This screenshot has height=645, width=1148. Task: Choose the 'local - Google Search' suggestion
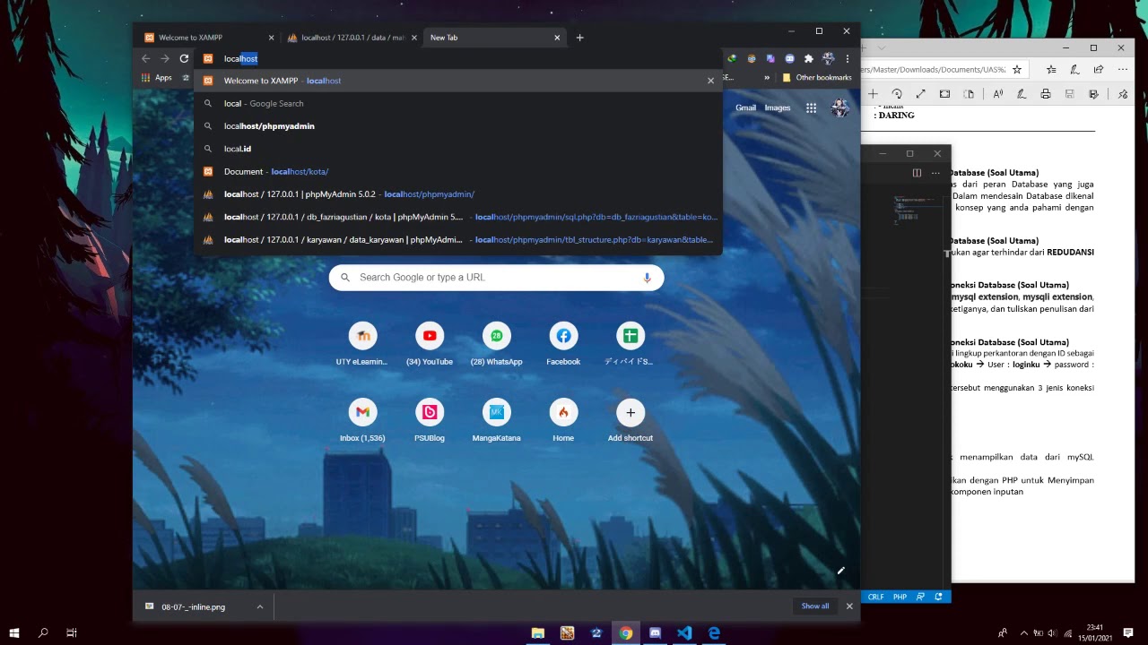click(457, 104)
